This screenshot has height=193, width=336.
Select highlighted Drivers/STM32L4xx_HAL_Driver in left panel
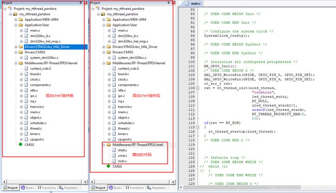tap(55, 47)
